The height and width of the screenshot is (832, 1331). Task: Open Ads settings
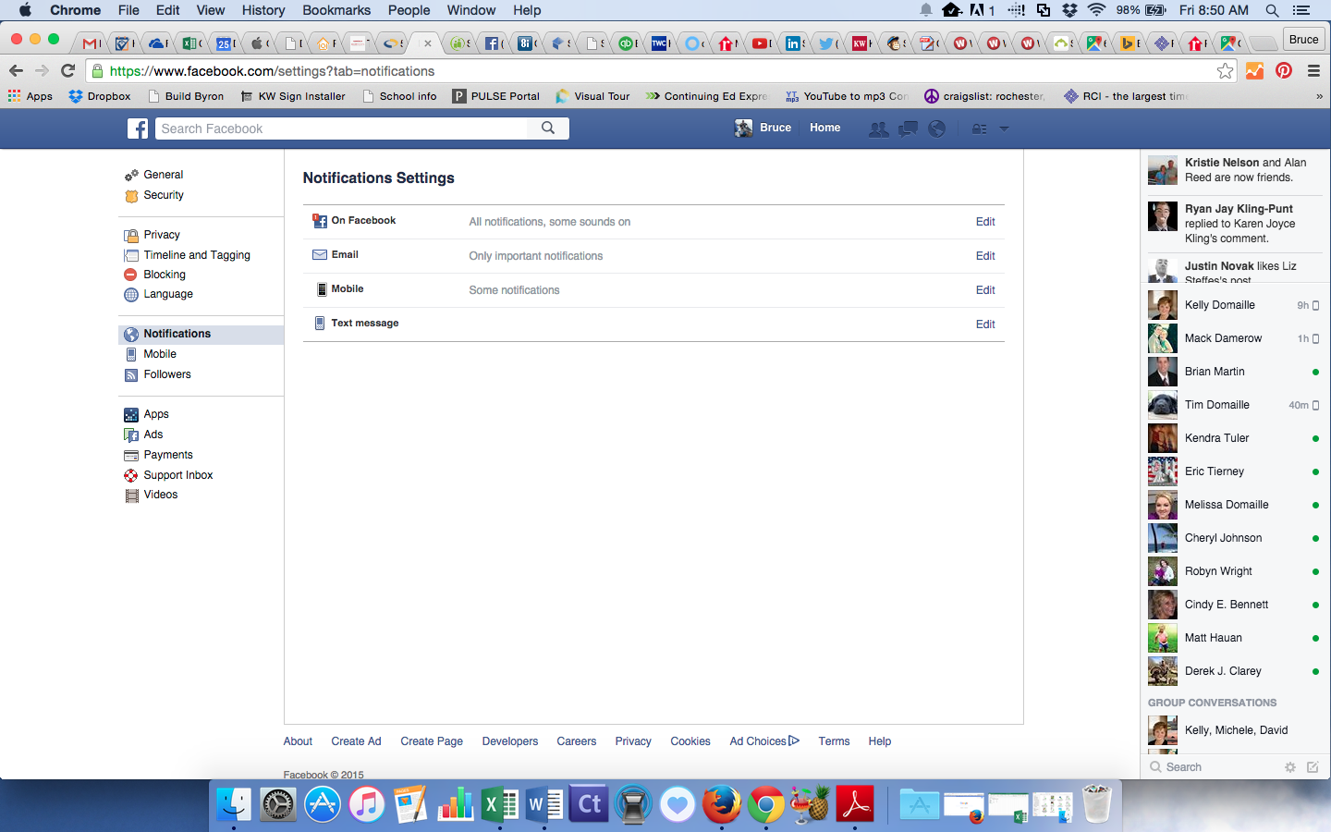pos(153,434)
